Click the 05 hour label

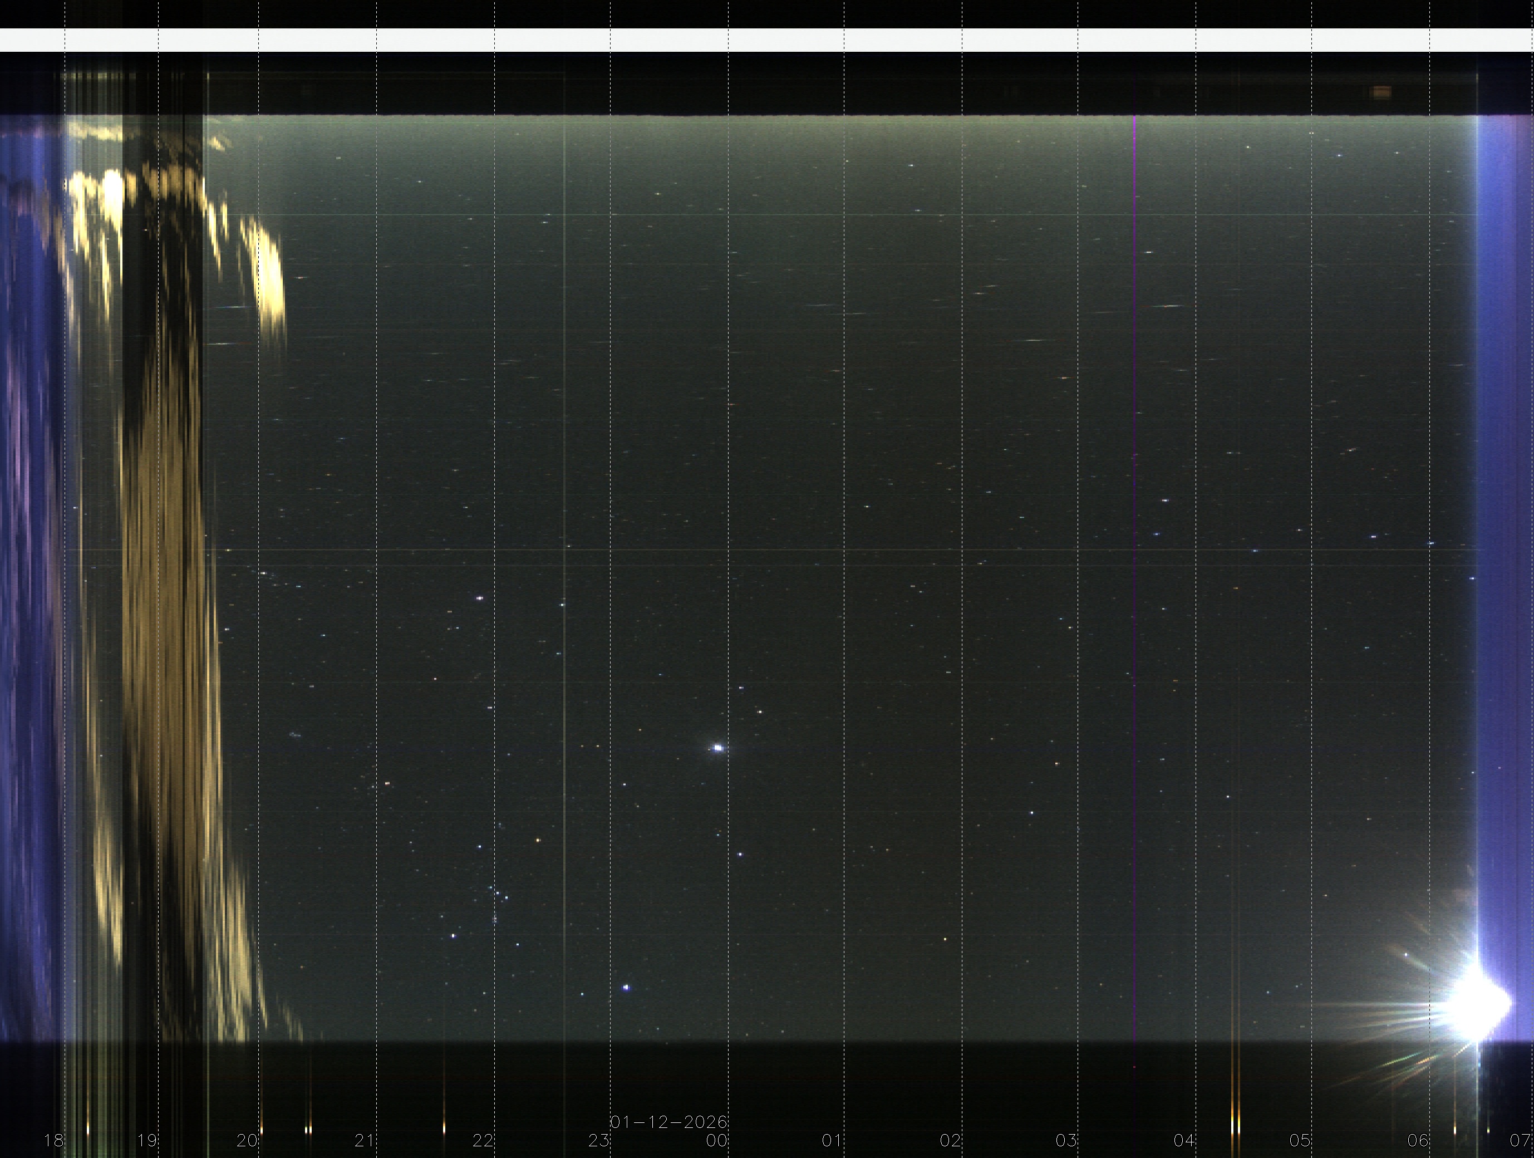(1300, 1140)
